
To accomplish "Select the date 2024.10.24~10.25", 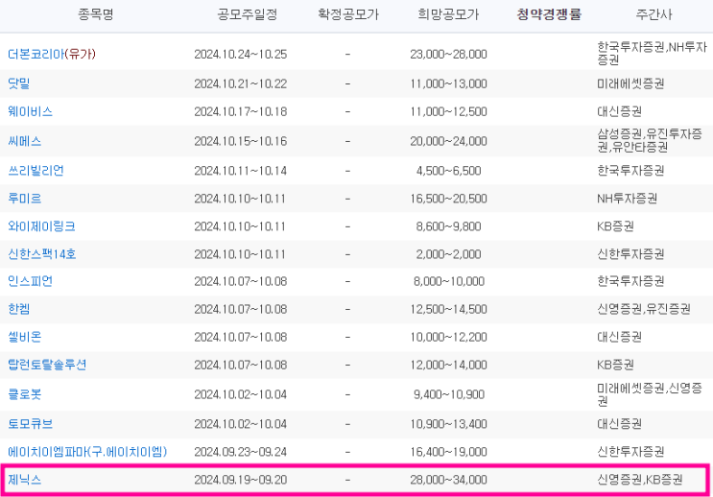I will click(x=241, y=54).
